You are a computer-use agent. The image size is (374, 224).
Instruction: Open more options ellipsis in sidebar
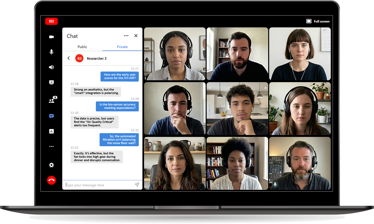click(x=51, y=147)
